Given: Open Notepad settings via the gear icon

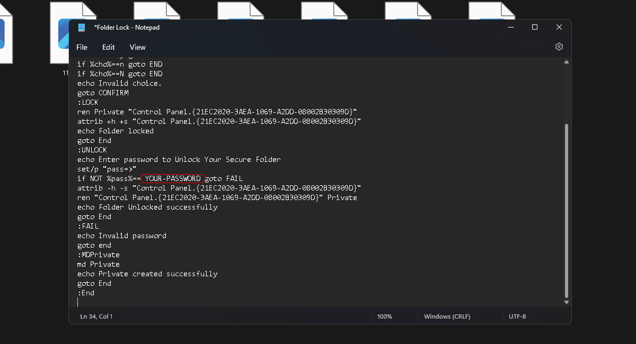Looking at the screenshot, I should pos(559,47).
